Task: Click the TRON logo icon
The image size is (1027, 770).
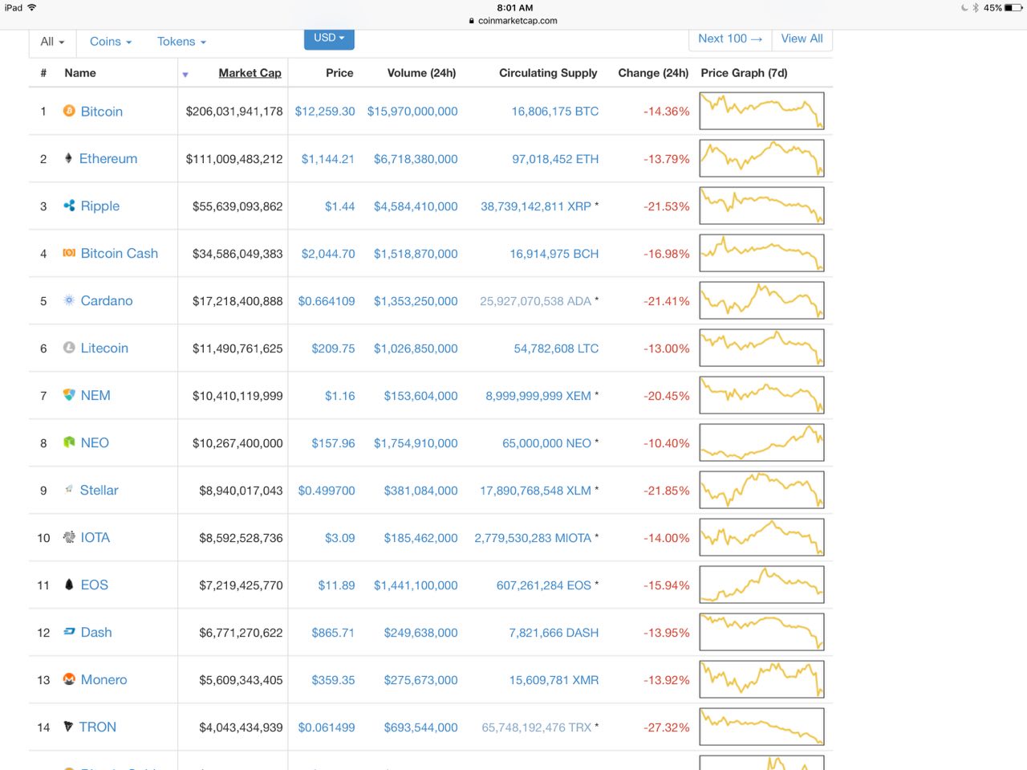Action: [68, 726]
